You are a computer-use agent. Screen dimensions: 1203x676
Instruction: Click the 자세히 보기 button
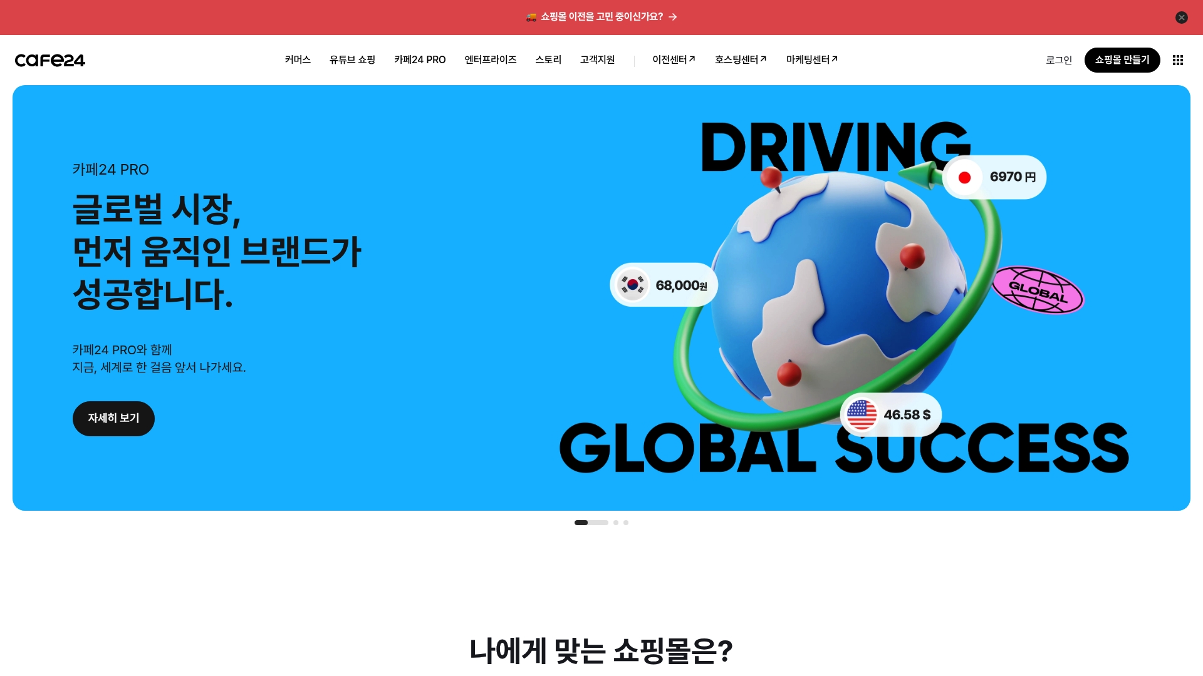coord(113,418)
